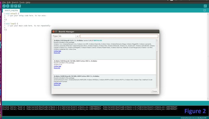Click the 'void setup() {' code line

pos(12,14)
